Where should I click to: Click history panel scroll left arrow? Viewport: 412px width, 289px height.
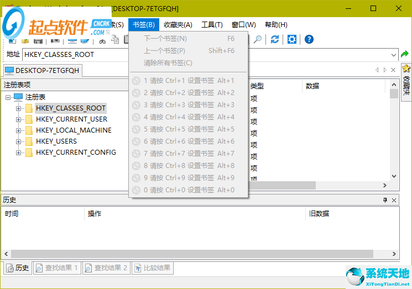(6, 254)
